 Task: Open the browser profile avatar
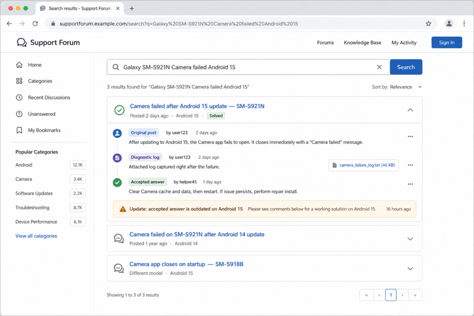(449, 24)
